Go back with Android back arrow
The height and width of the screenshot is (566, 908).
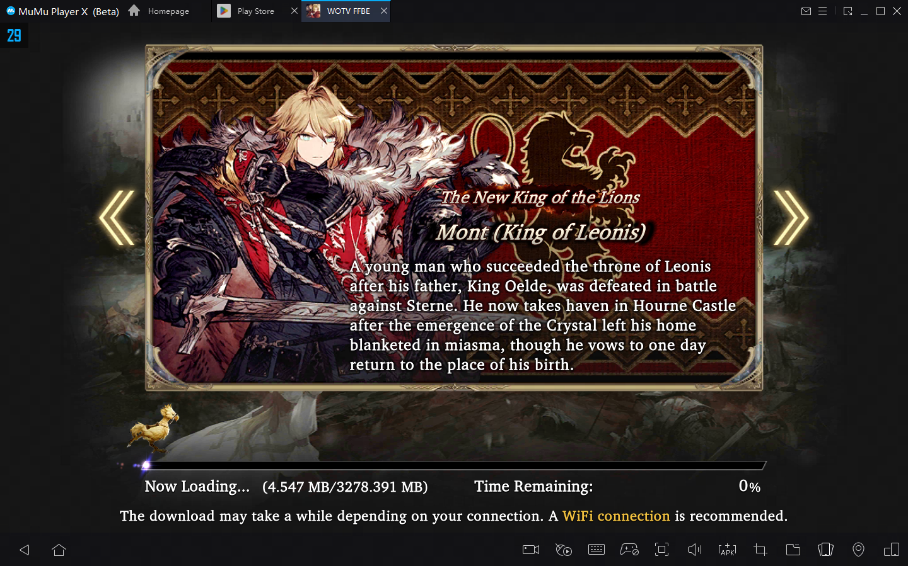coord(25,550)
